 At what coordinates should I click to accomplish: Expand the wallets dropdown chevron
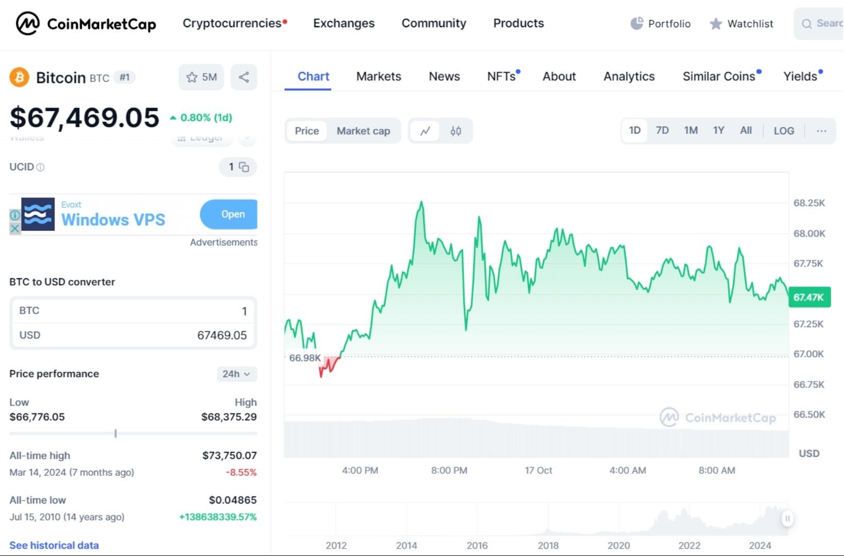pos(247,138)
